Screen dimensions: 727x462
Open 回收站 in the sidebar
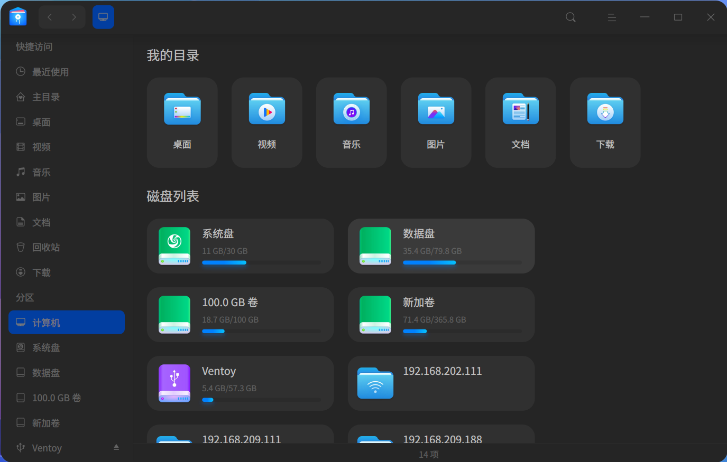coord(67,248)
